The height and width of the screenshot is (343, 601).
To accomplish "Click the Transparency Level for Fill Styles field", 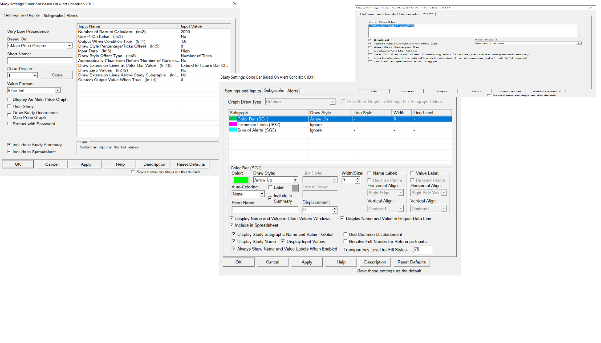I will tap(422, 249).
